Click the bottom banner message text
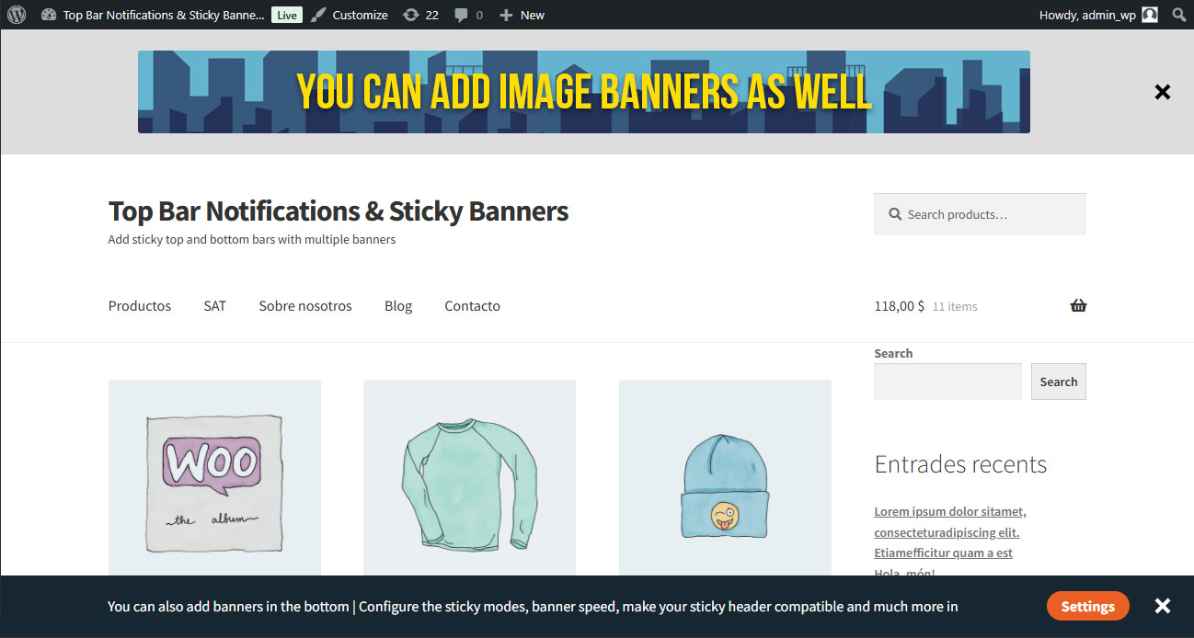The width and height of the screenshot is (1194, 638). (533, 607)
